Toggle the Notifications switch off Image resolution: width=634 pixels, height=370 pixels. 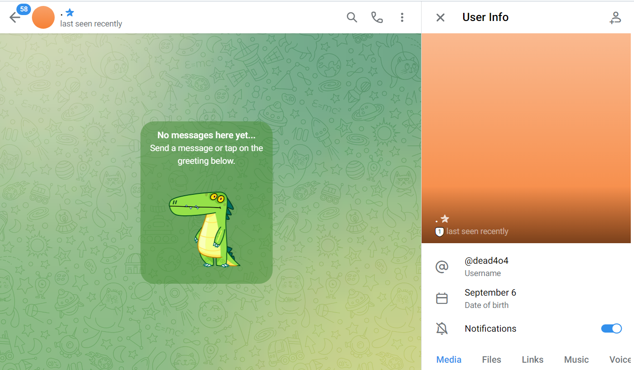(x=611, y=328)
